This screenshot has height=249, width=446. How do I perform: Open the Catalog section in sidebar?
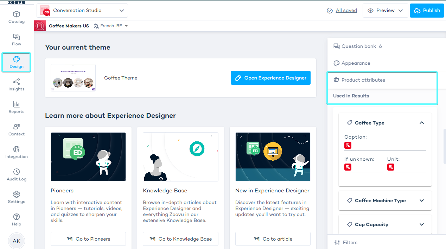click(x=17, y=17)
